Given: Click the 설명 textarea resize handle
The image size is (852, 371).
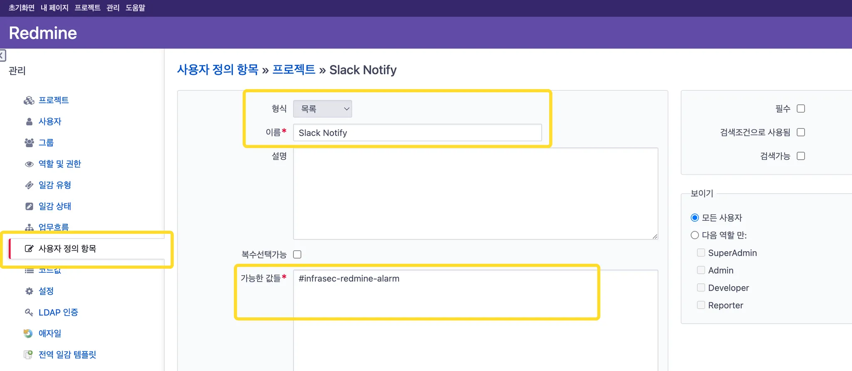Looking at the screenshot, I should click(655, 236).
